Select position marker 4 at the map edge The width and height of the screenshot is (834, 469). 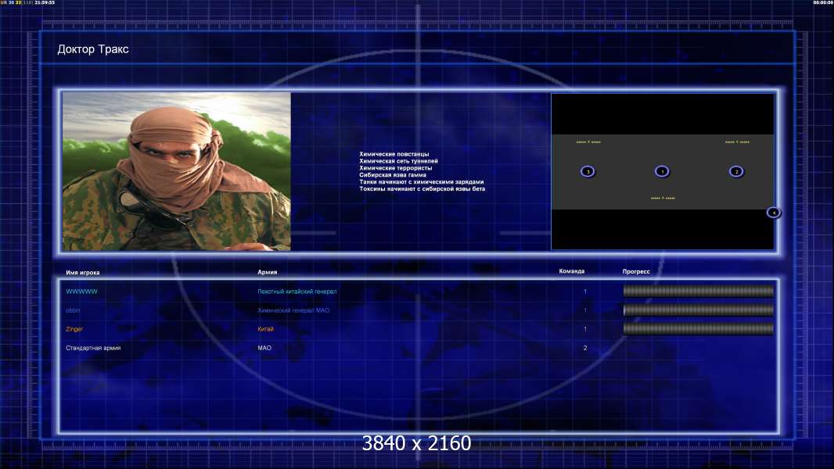[x=773, y=213]
